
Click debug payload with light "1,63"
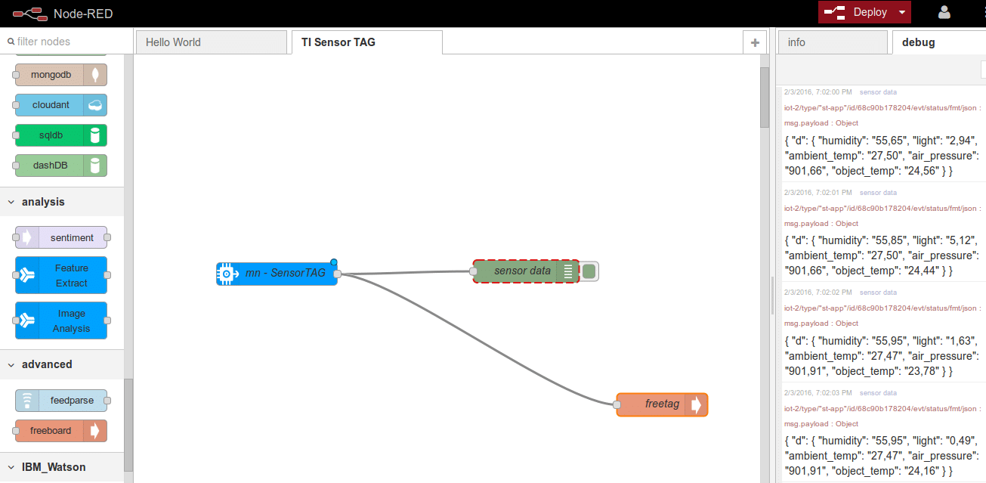[883, 356]
